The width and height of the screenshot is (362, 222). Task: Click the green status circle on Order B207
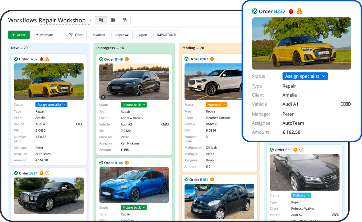click(187, 59)
